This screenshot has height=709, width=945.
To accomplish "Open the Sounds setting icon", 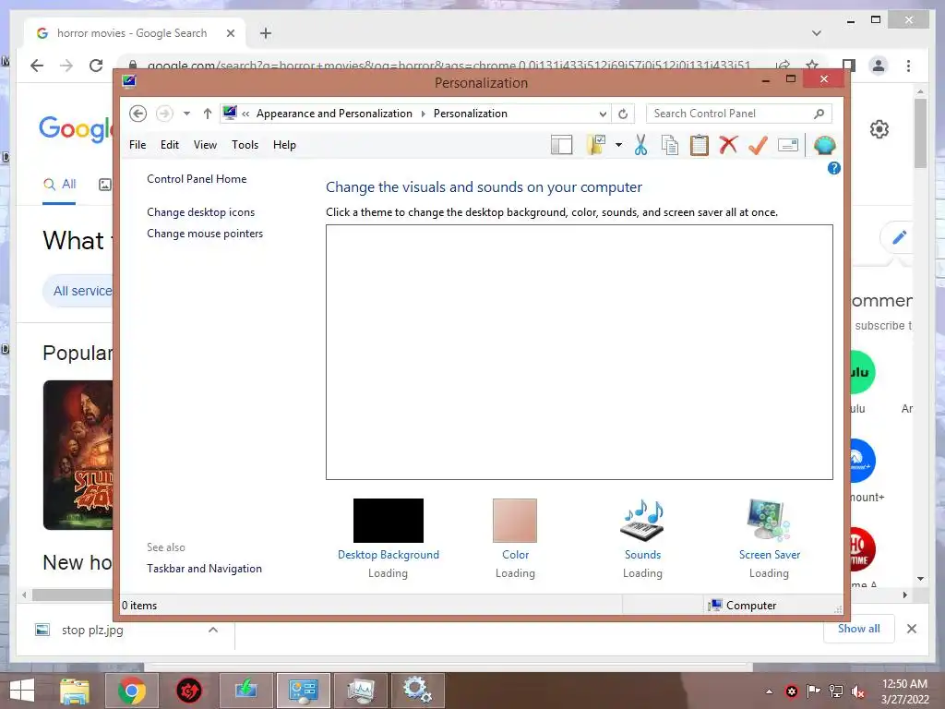I will [642, 520].
